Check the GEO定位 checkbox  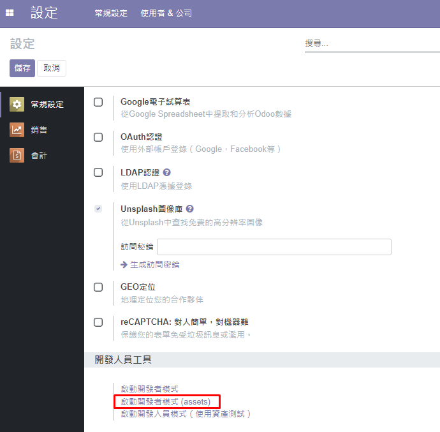coord(98,287)
